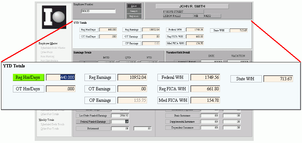This screenshot has height=143, width=302.
Task: Click the small OP Earnings 0.00 field
Action: [151, 43]
